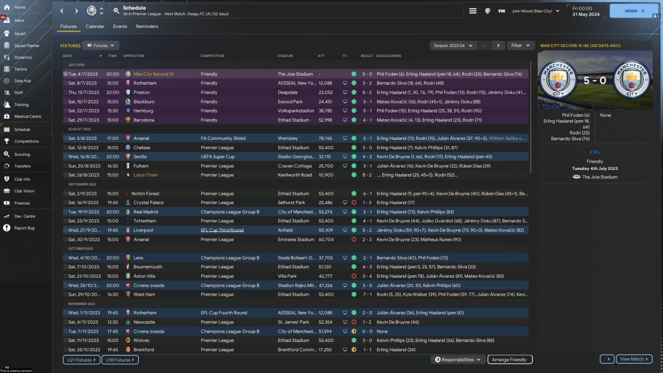The height and width of the screenshot is (373, 663).
Task: Select the Sevilla 16/8/2023 row circle
Action: click(65, 156)
